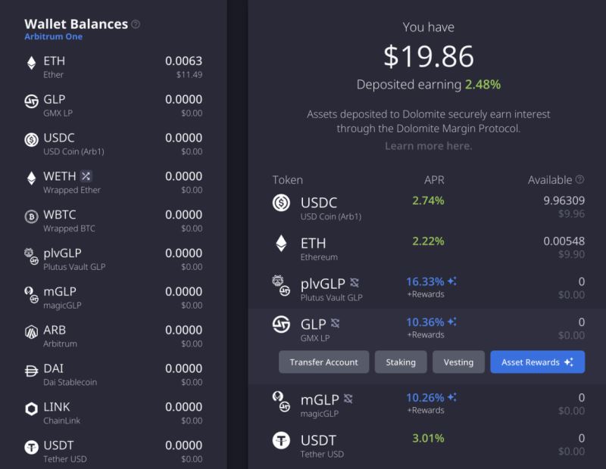The image size is (606, 469).
Task: Follow the Learn more here link
Action: [428, 146]
